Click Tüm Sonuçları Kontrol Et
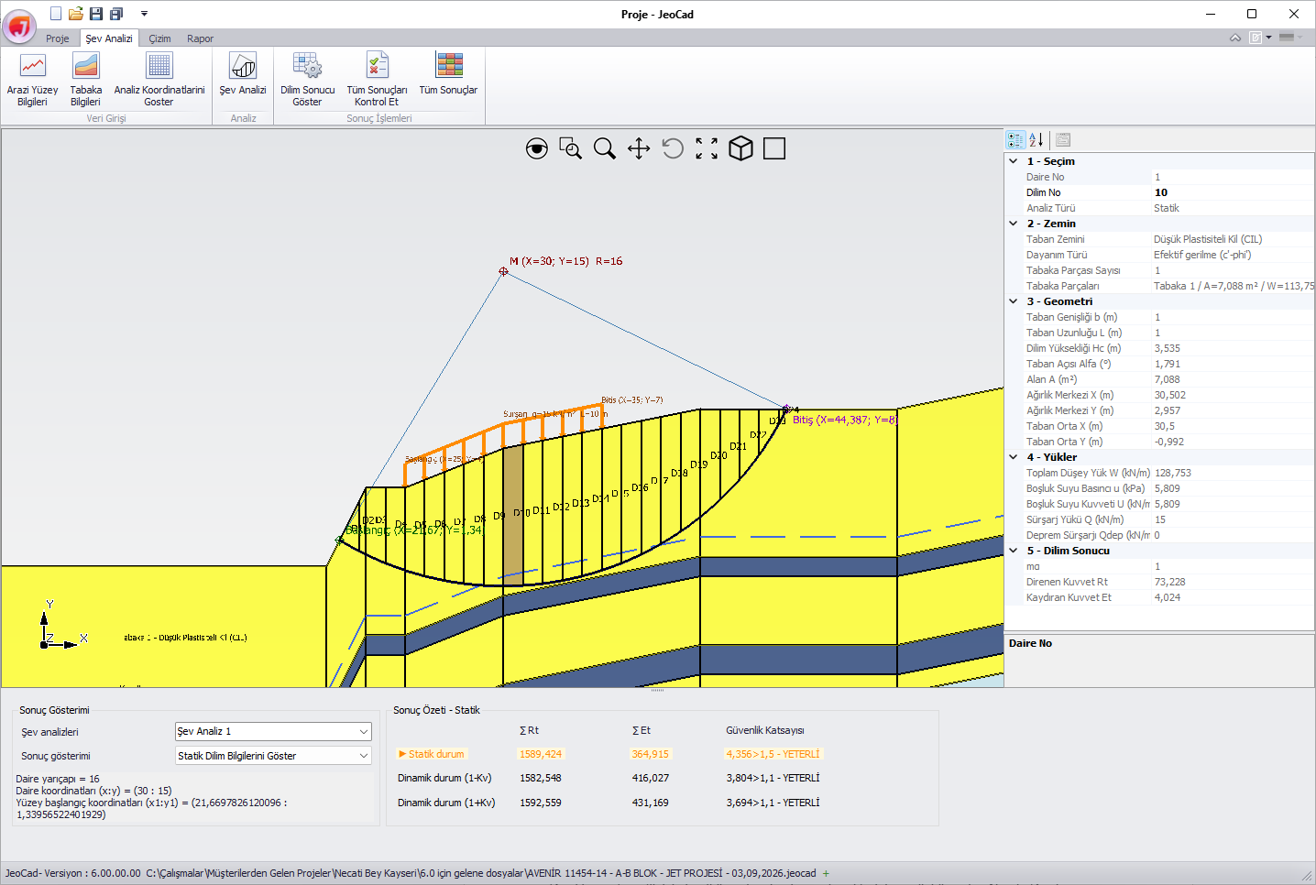 tap(377, 80)
